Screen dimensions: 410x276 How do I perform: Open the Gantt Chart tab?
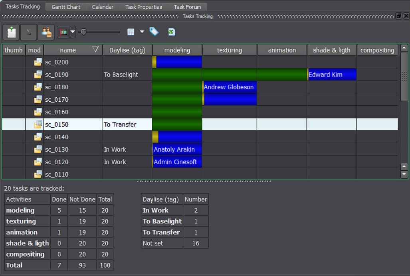tap(66, 7)
